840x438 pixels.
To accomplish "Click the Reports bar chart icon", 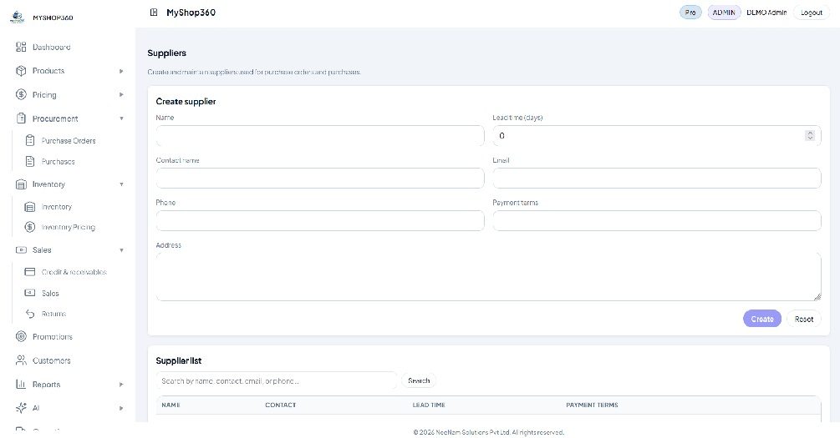I will pos(21,384).
